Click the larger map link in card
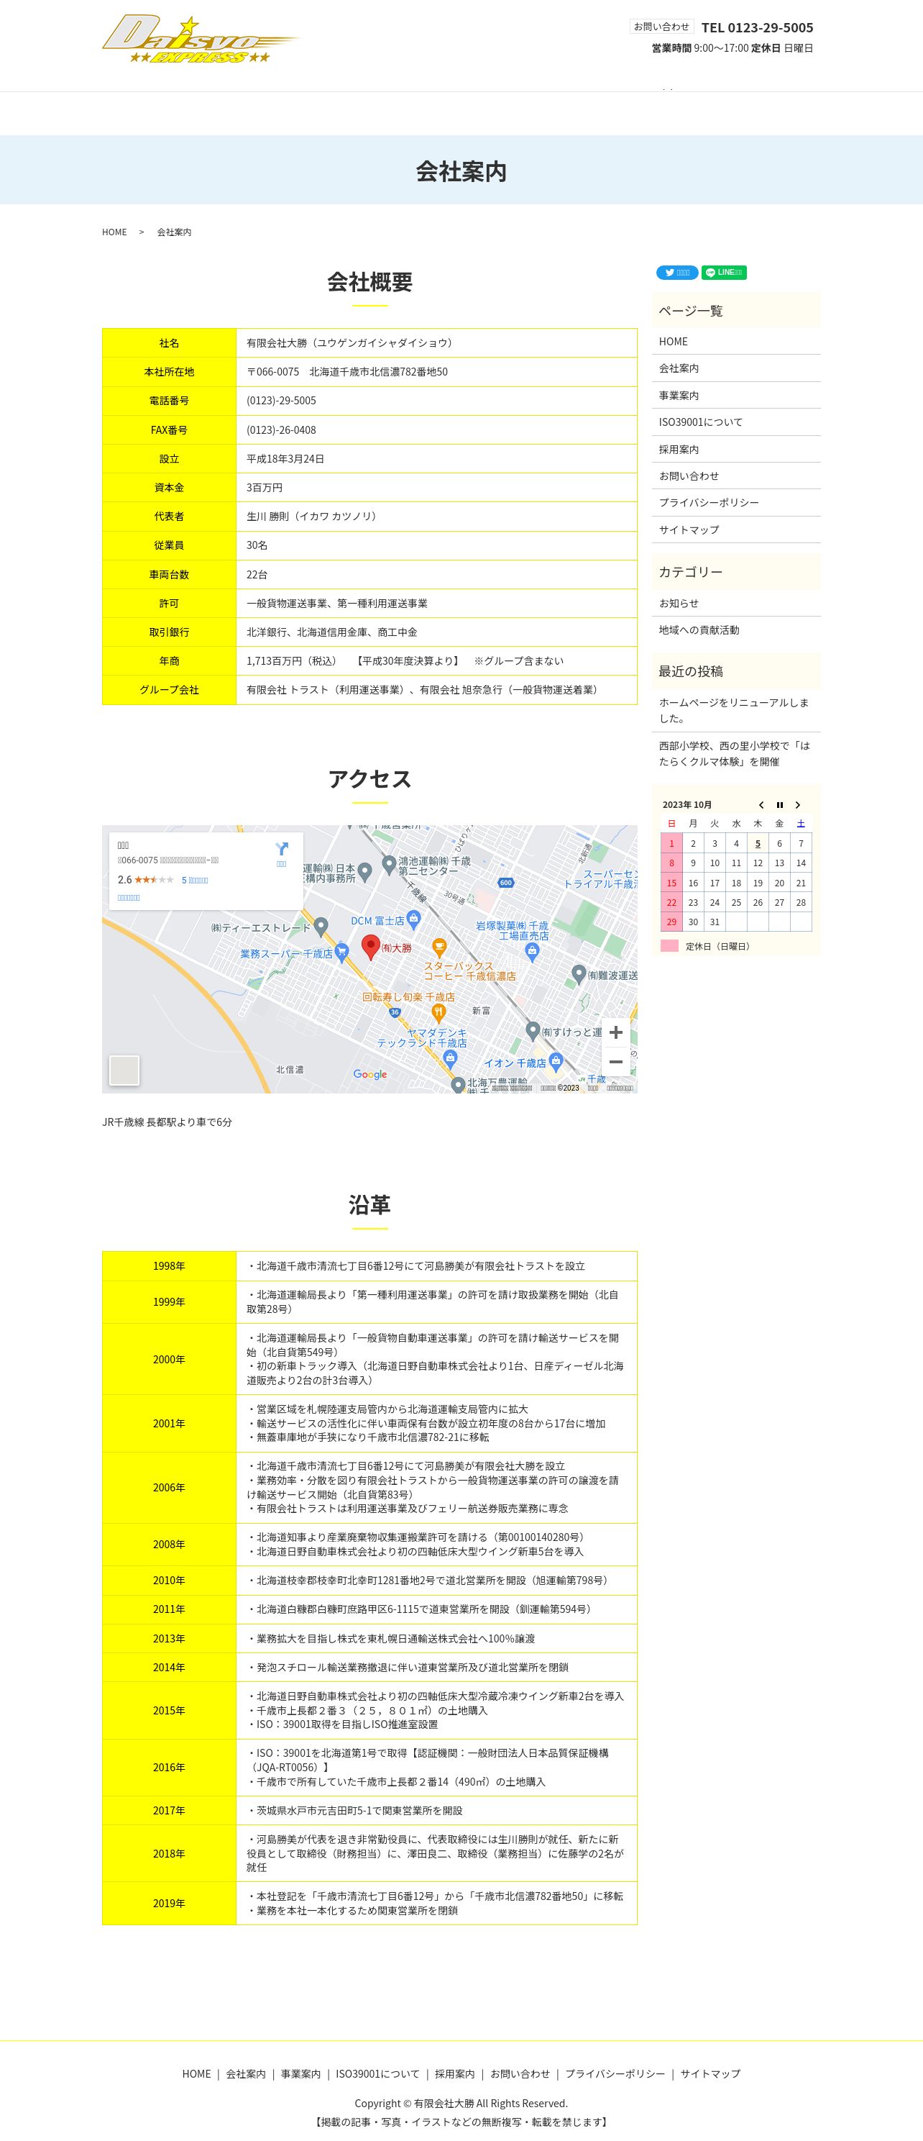 tap(129, 898)
